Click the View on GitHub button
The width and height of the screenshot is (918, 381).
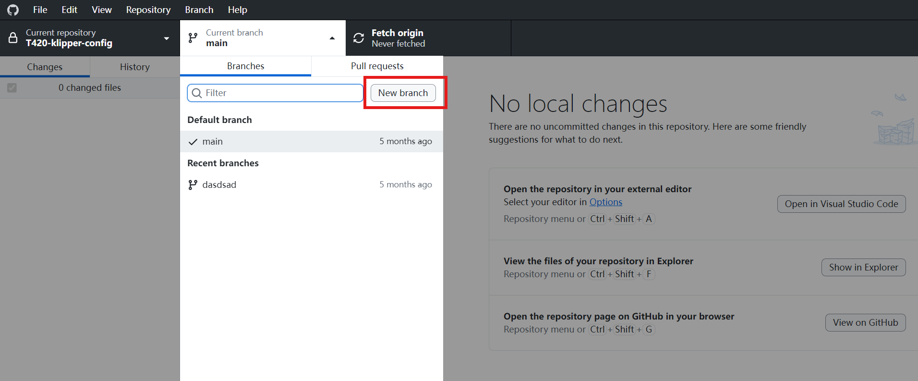pyautogui.click(x=865, y=323)
